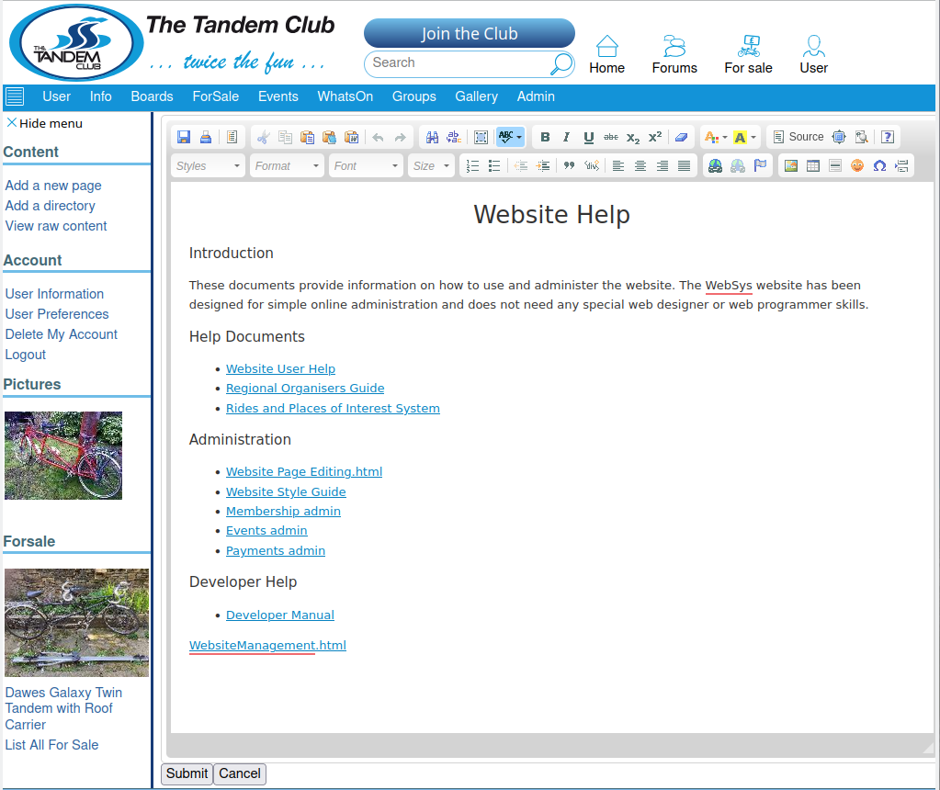Click the Save icon in editor toolbar
The image size is (940, 790).
[184, 137]
